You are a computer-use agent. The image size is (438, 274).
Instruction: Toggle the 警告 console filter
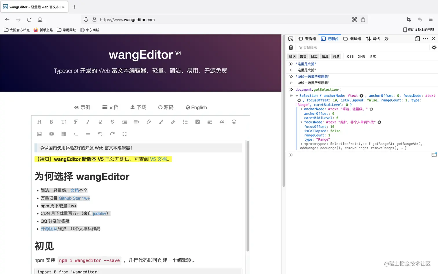[303, 56]
